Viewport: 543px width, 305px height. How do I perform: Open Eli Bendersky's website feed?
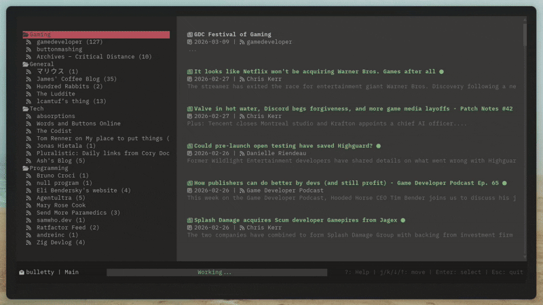click(x=83, y=191)
